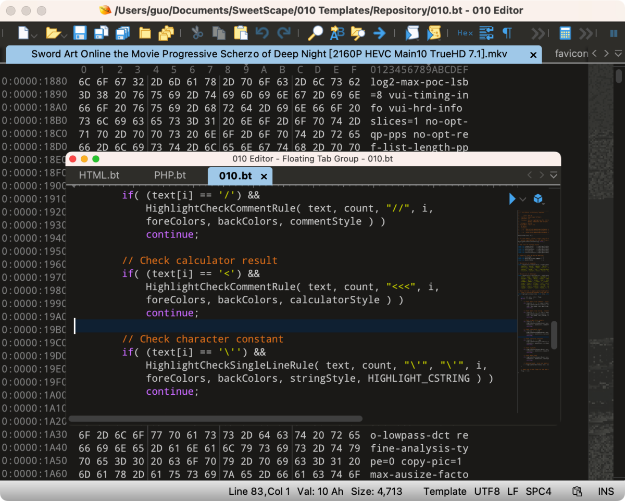Screen dimensions: 625x501
Task: Click UTF8 encoding in status bar
Action: click(486, 491)
